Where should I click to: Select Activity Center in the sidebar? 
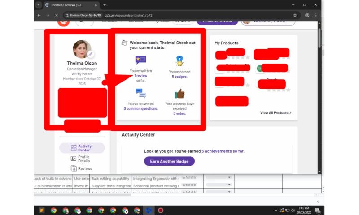[x=84, y=148]
